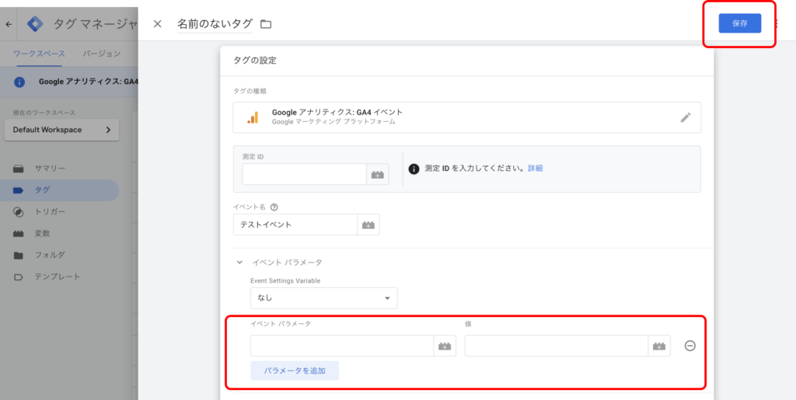The image size is (796, 400).
Task: Click the イベント名 field containing テストイベント
Action: pos(295,224)
